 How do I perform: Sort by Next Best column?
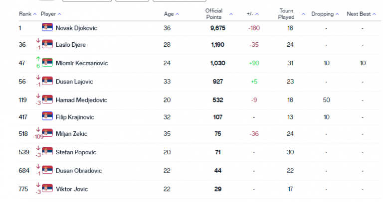(361, 14)
